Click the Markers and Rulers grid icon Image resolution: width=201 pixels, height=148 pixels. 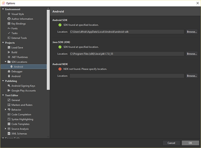point(9,105)
